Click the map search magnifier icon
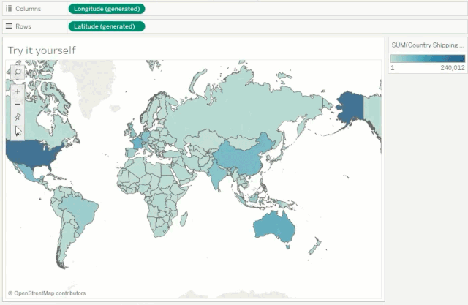 coord(18,72)
